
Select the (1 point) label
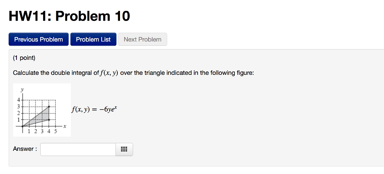(x=24, y=58)
